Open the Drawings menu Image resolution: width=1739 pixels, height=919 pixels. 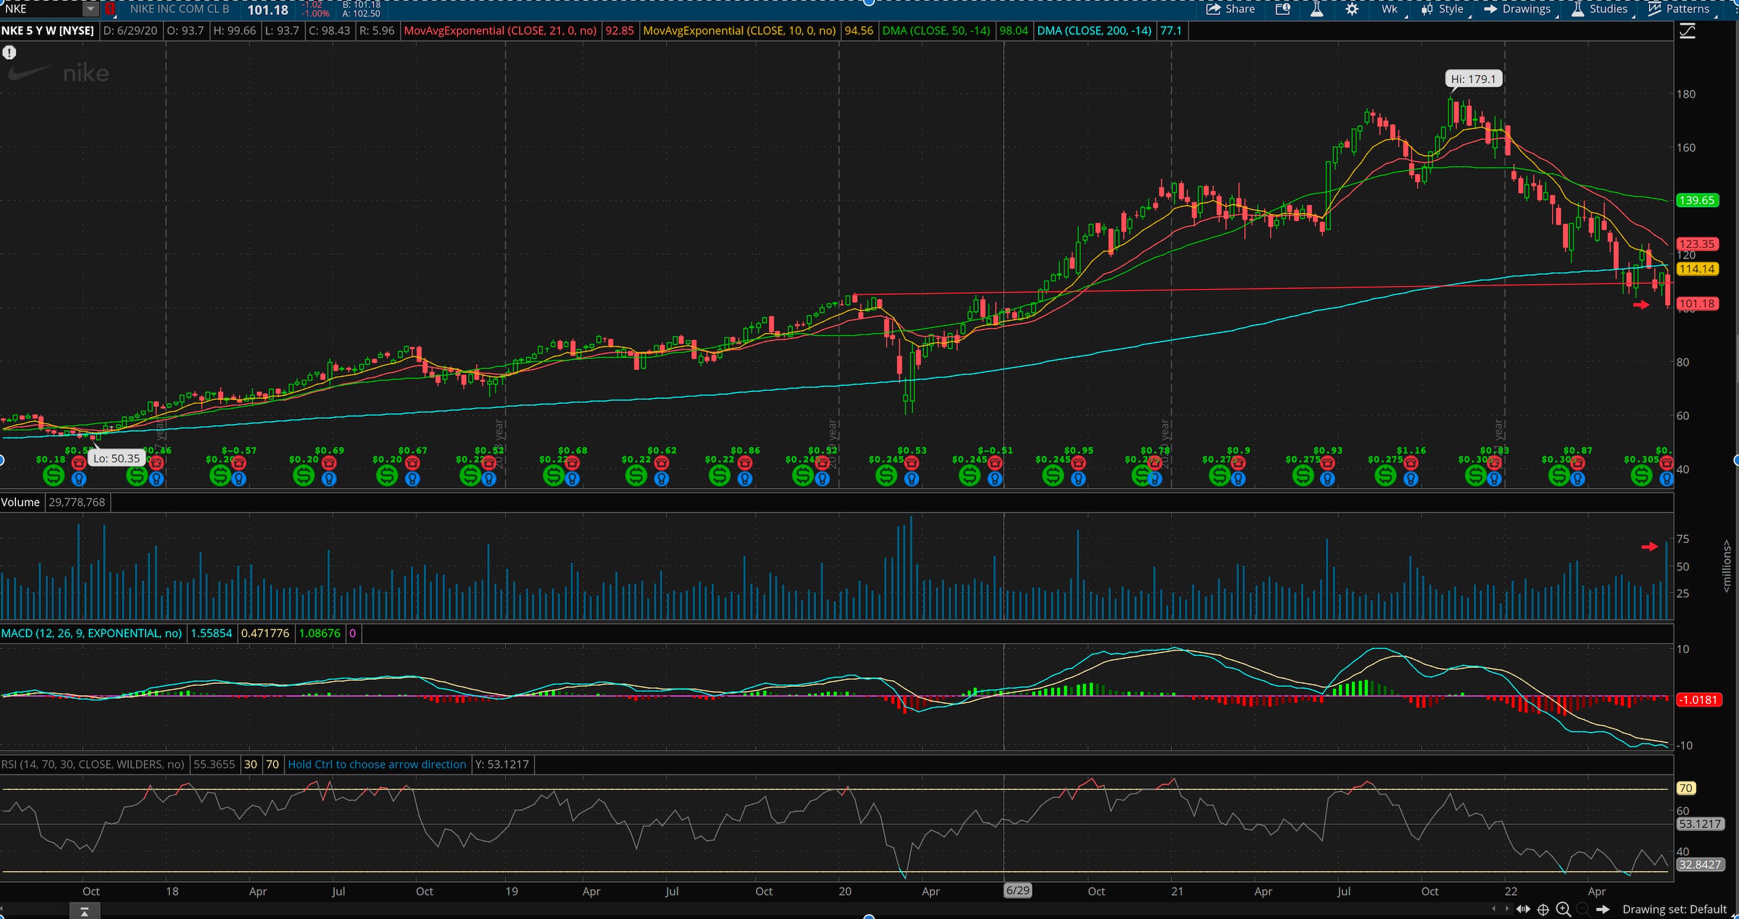click(1518, 9)
